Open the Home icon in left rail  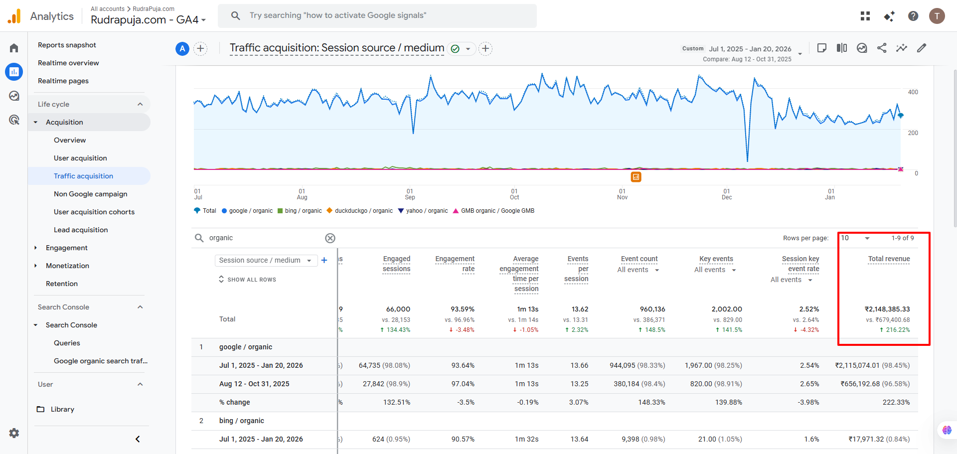pos(14,48)
